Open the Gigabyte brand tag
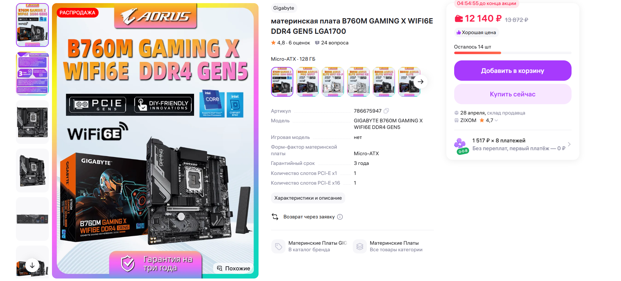Viewport: 621px width, 281px height. [x=284, y=8]
